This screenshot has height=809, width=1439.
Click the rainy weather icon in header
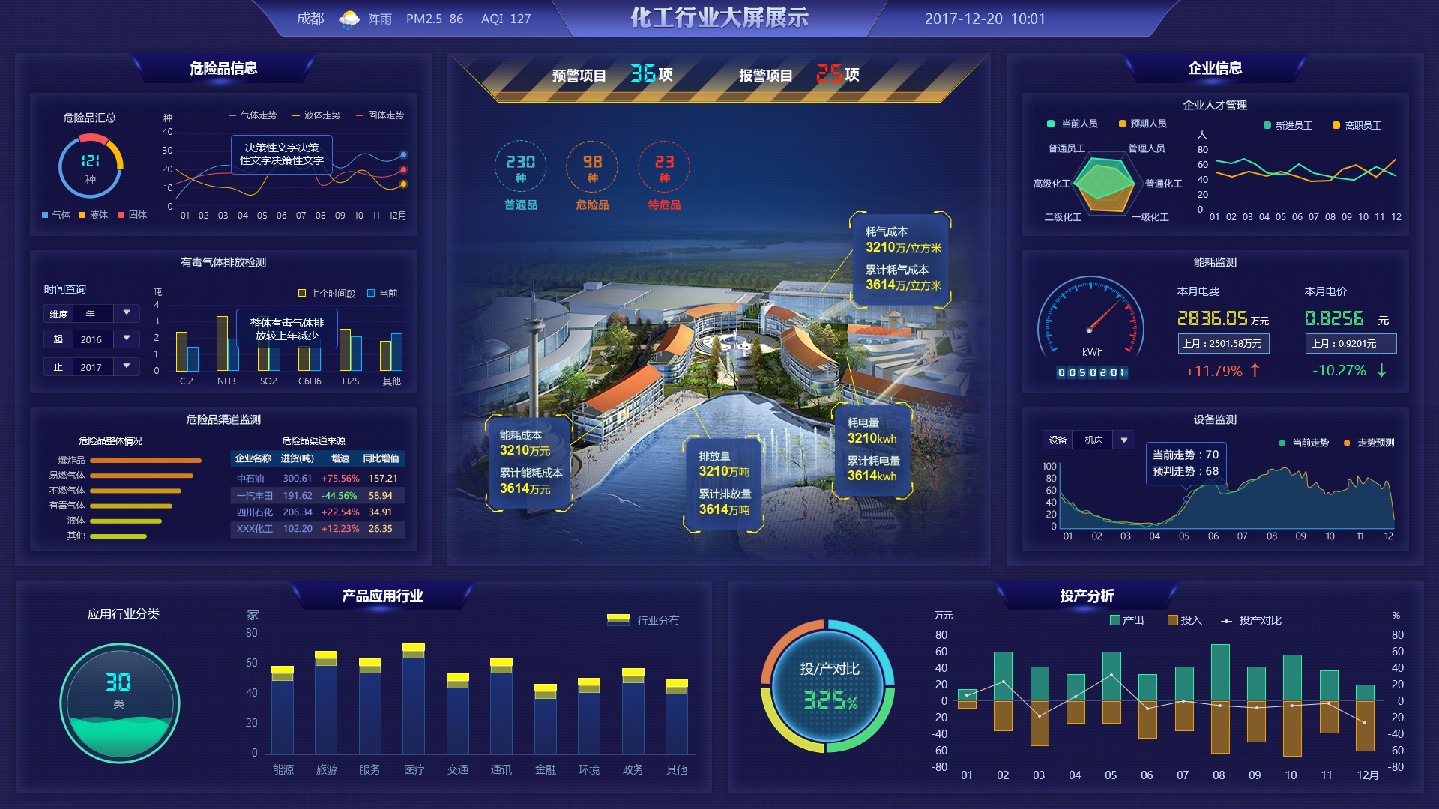[x=349, y=19]
